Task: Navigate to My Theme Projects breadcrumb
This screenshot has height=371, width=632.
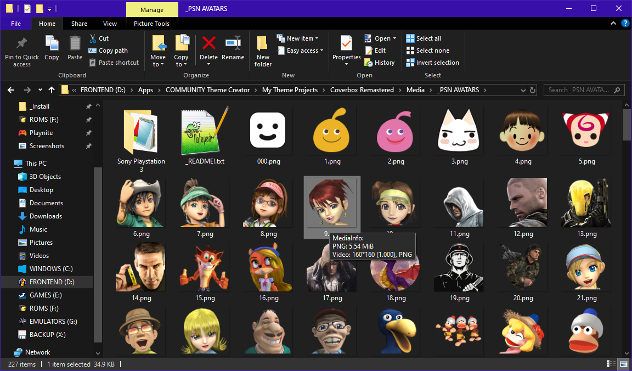Action: tap(290, 90)
